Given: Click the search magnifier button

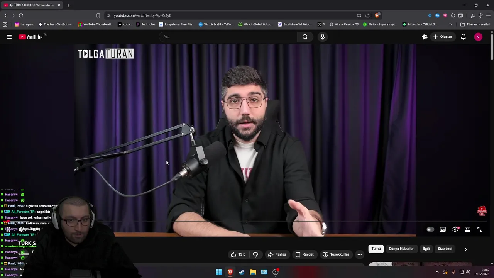Looking at the screenshot, I should click(x=305, y=37).
